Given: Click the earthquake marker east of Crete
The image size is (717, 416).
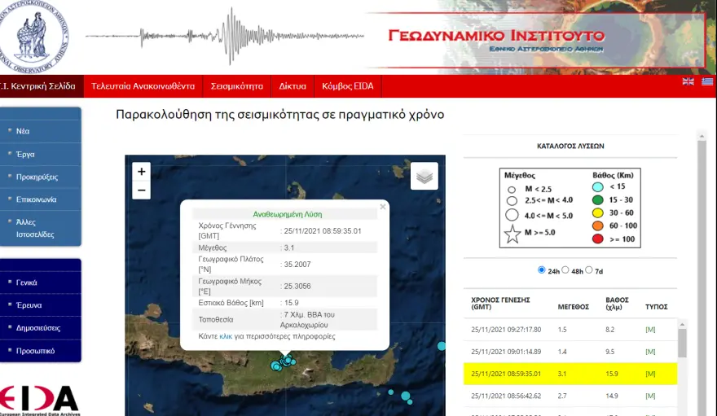Looking at the screenshot, I should click(442, 346).
